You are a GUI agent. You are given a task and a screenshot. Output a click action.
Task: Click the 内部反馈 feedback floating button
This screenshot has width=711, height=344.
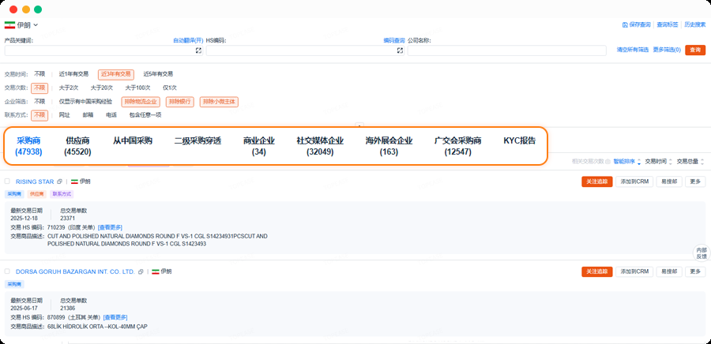[701, 252]
